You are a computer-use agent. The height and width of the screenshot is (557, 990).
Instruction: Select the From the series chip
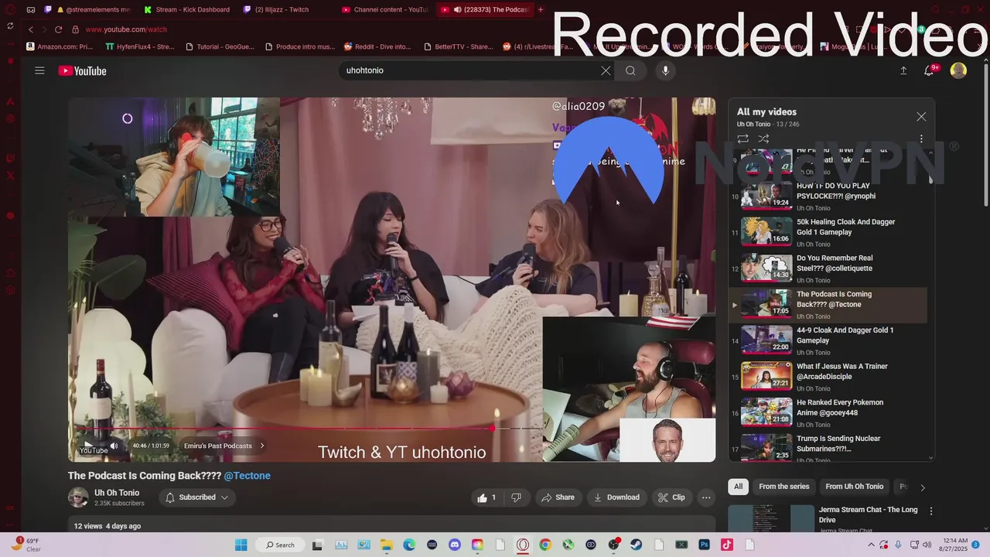tap(783, 487)
